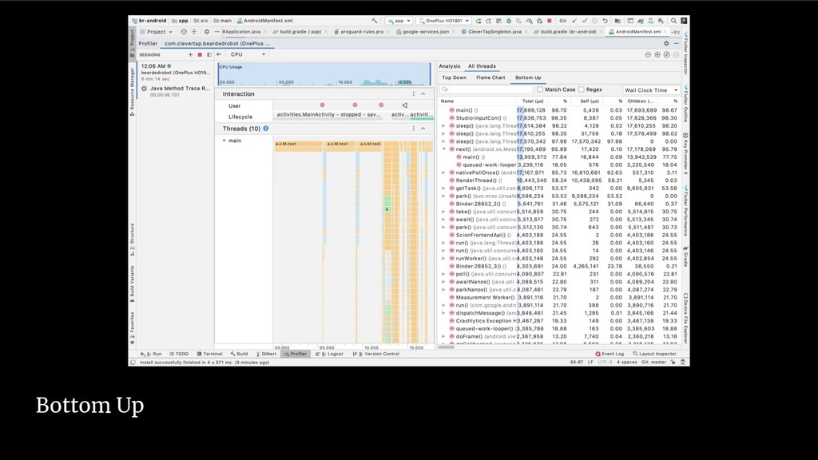
Task: Click the filter search field in analysis panel
Action: pyautogui.click(x=485, y=89)
